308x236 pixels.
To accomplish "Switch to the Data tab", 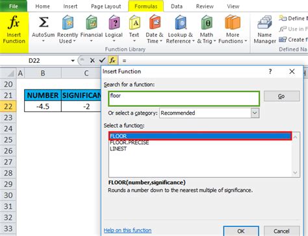I will pos(177,6).
